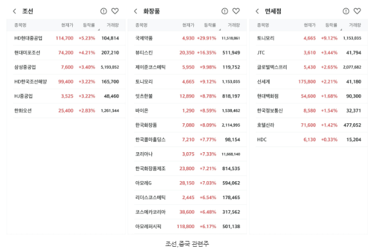Sort 면세점 list by 등락률 column
371x248 pixels.
331,25
